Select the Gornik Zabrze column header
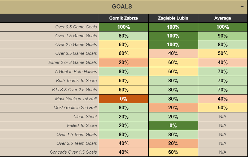This screenshot has width=248, height=157. 124,18
